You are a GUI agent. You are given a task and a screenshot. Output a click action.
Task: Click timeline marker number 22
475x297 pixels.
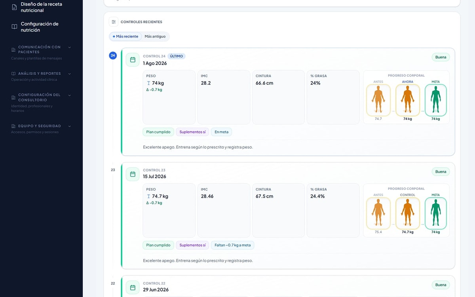tap(113, 284)
